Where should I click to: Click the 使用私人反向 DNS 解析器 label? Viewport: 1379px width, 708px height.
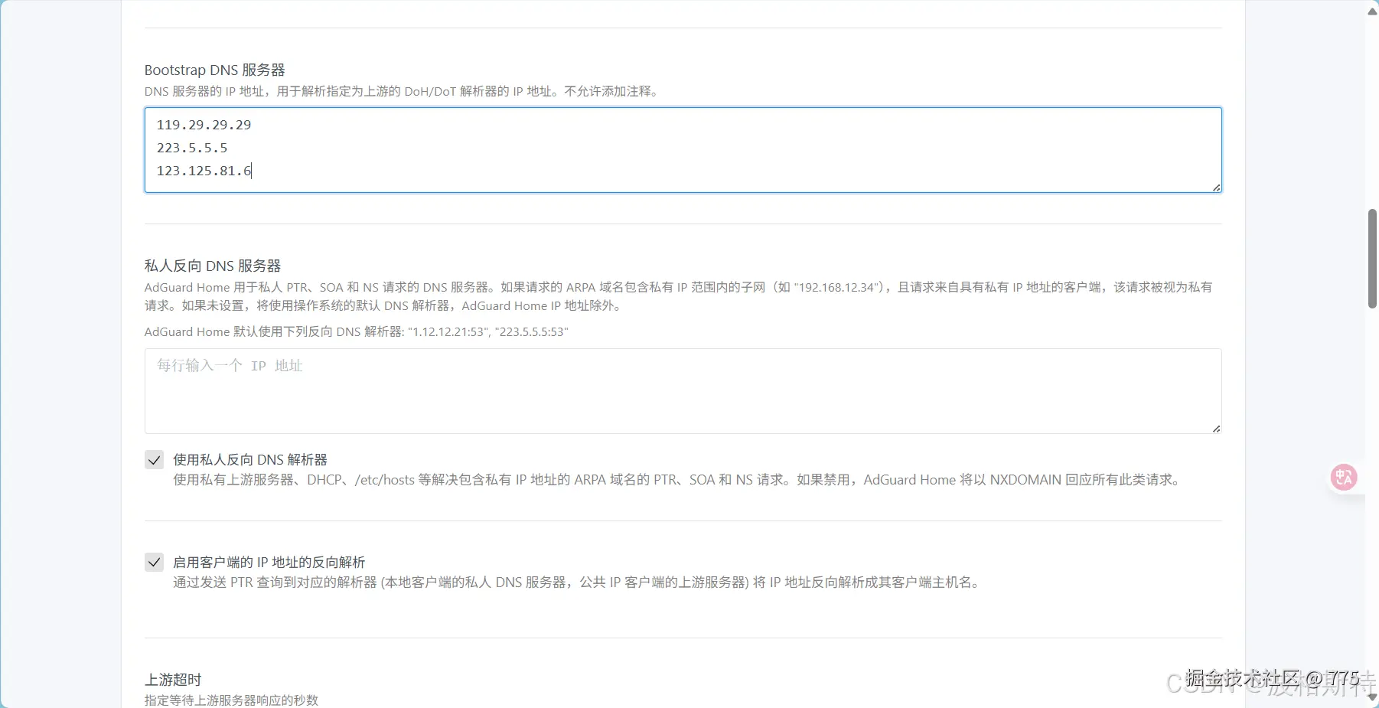pos(250,459)
